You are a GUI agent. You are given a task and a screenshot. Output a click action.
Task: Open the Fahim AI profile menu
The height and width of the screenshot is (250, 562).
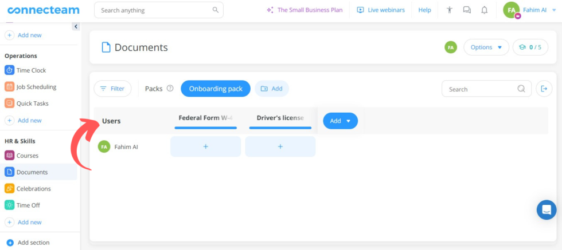pyautogui.click(x=529, y=10)
